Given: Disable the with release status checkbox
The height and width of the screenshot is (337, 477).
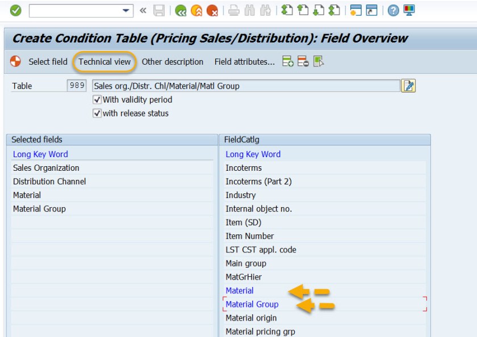Looking at the screenshot, I should click(98, 113).
